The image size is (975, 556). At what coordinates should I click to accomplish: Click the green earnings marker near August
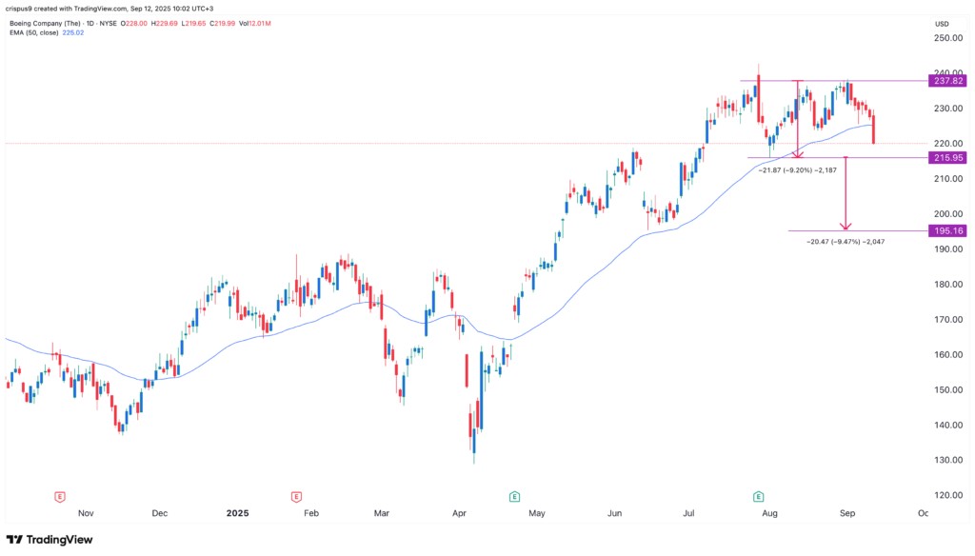tap(758, 496)
